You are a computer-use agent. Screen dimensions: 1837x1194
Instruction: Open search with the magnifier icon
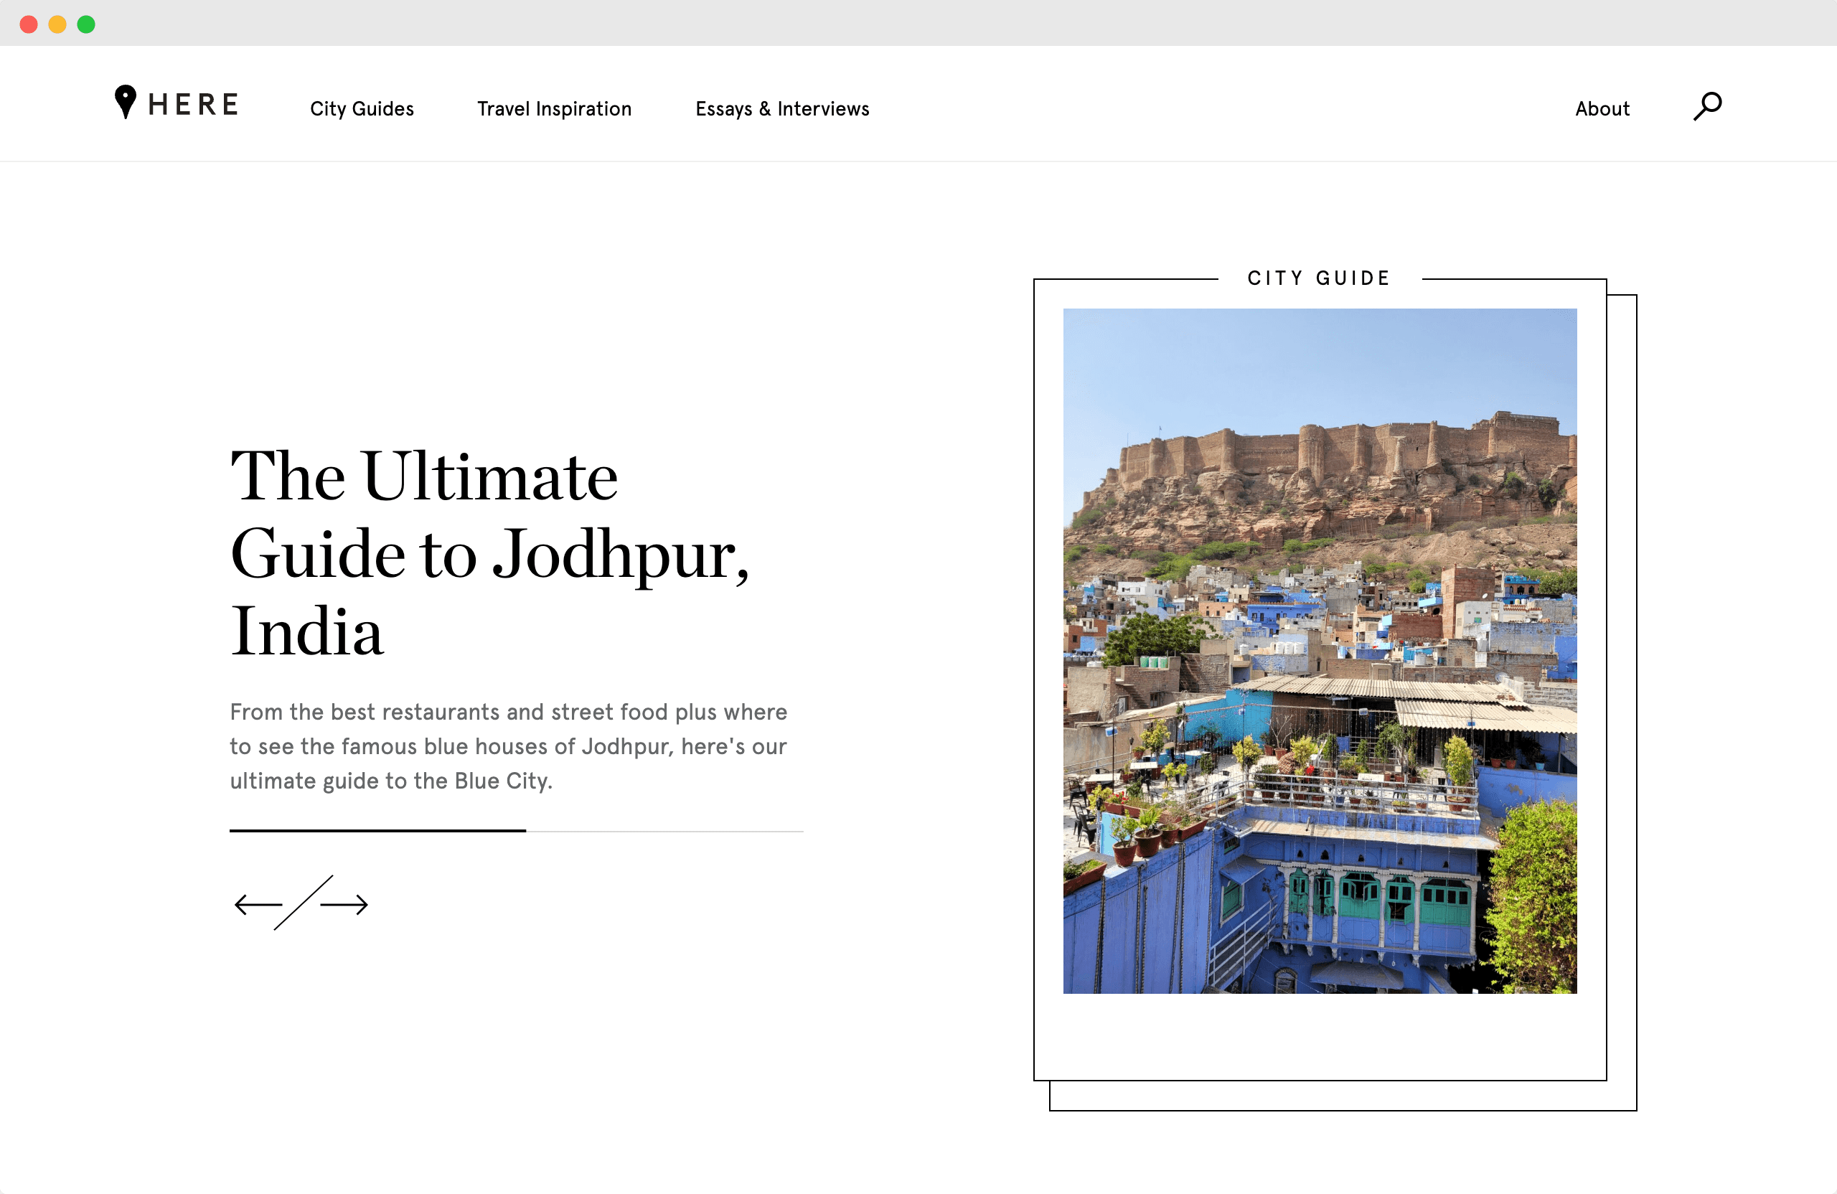click(1707, 106)
